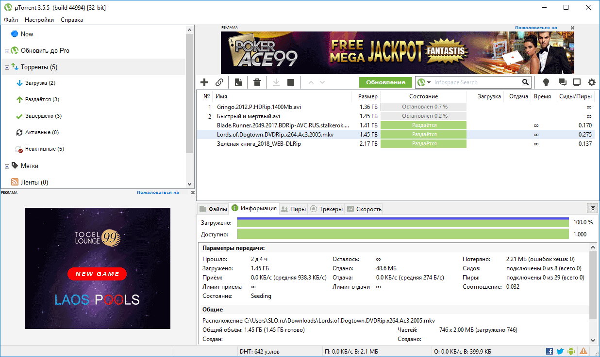The width and height of the screenshot is (600, 357).
Task: Expand the Обновить до Pro node
Action: (x=7, y=51)
